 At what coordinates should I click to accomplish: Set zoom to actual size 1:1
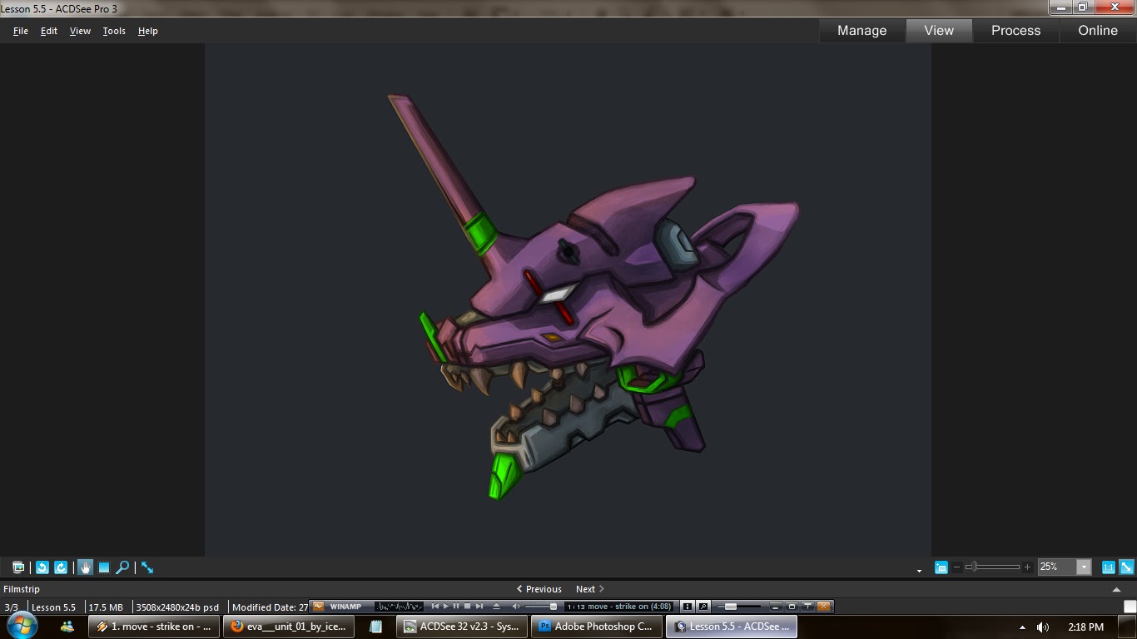tap(1109, 567)
